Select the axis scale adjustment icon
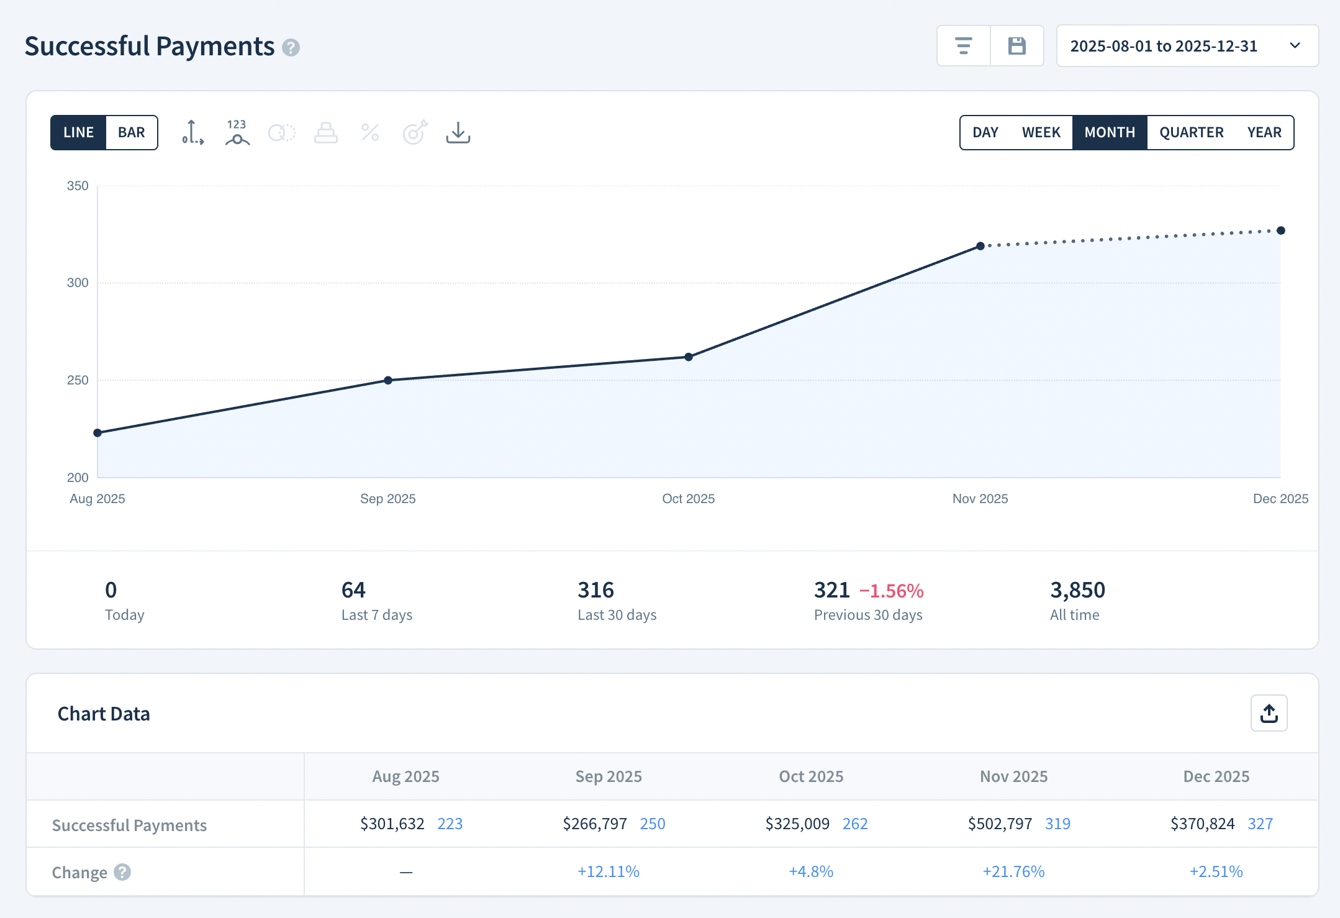Viewport: 1340px width, 918px height. [192, 132]
